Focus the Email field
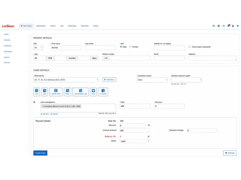The width and height of the screenshot is (241, 180). [x=169, y=58]
